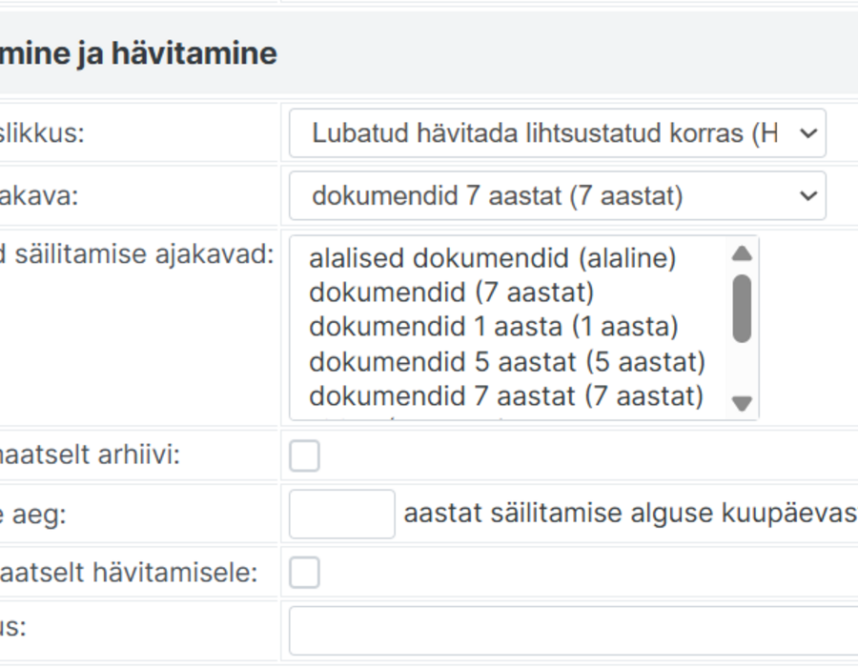The image size is (858, 667).
Task: Focus the wide text field at bottom
Action: (x=574, y=631)
